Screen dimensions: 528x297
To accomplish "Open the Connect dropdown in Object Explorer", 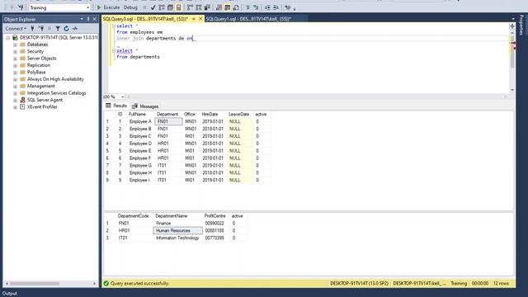I will (x=16, y=29).
